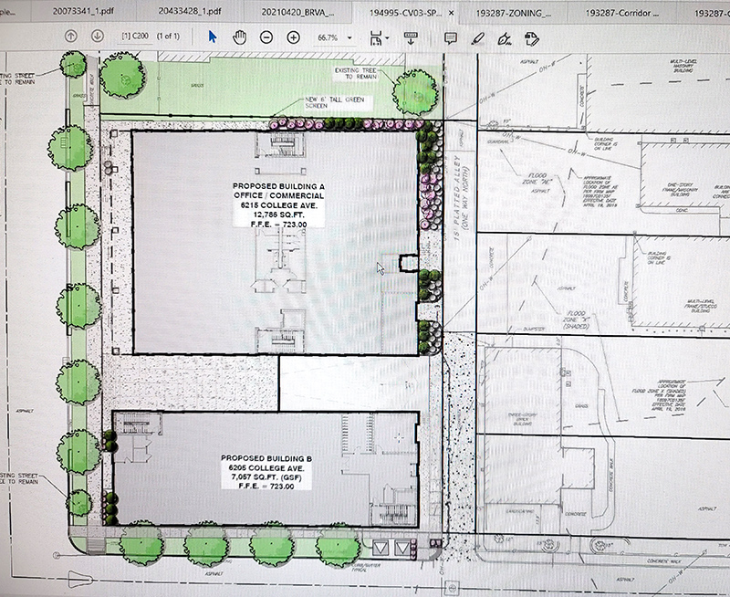The width and height of the screenshot is (730, 597).
Task: Expand the fit page options arrow
Action: (x=387, y=38)
